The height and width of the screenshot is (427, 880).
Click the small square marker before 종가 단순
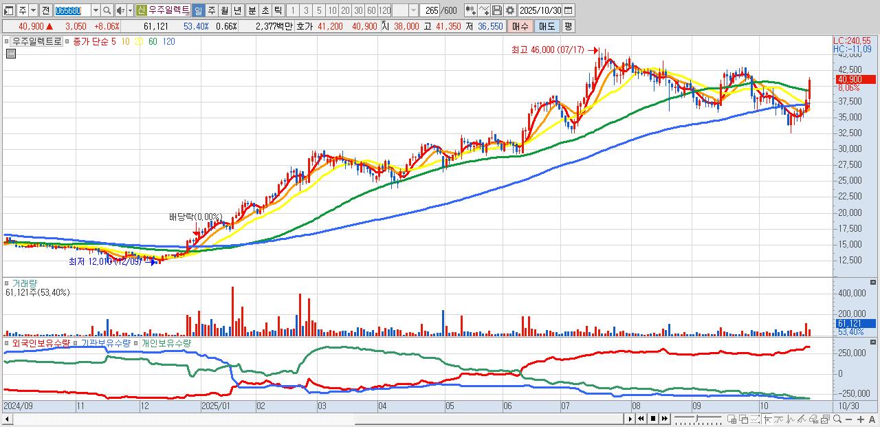67,41
